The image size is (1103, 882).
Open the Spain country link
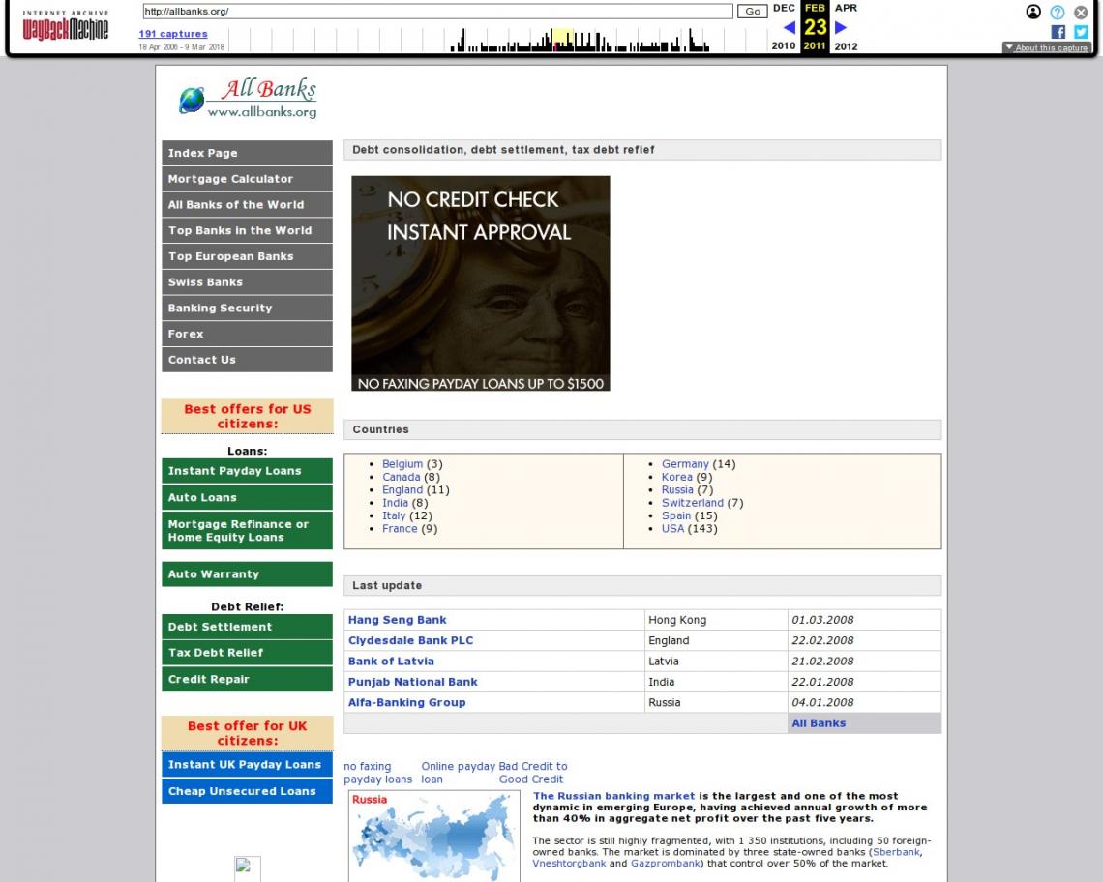[676, 515]
